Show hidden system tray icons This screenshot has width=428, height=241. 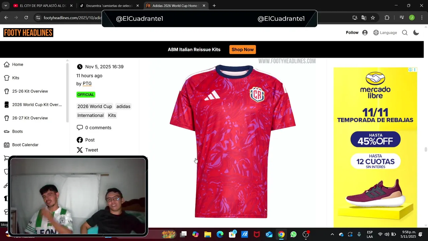pyautogui.click(x=332, y=234)
